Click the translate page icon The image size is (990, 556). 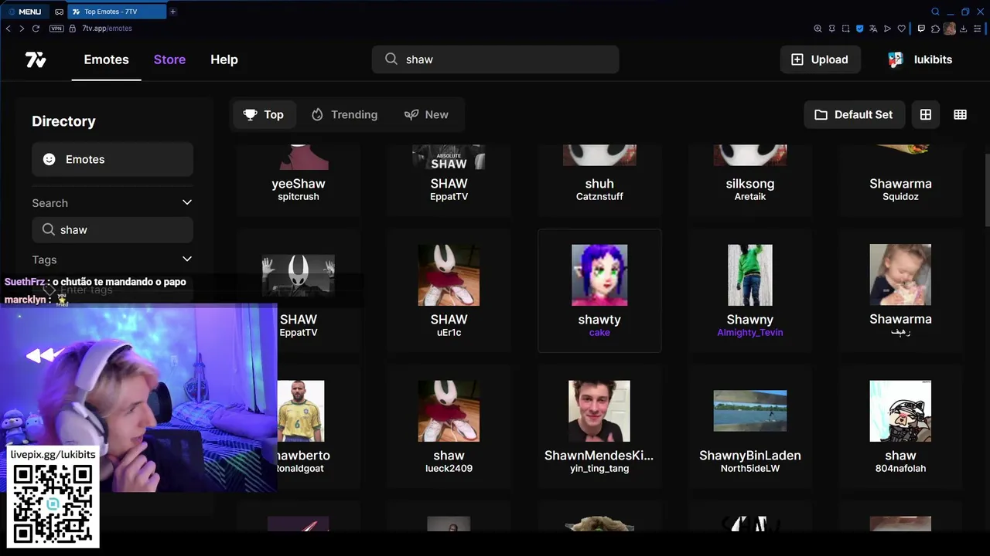click(x=873, y=29)
